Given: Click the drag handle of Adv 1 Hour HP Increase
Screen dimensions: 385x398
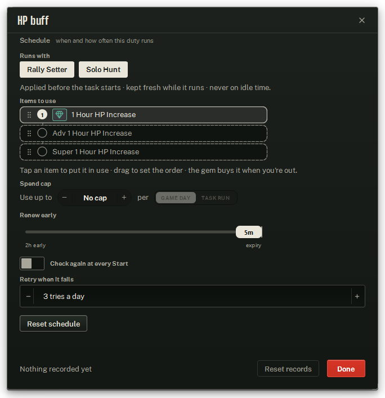Looking at the screenshot, I should [29, 133].
